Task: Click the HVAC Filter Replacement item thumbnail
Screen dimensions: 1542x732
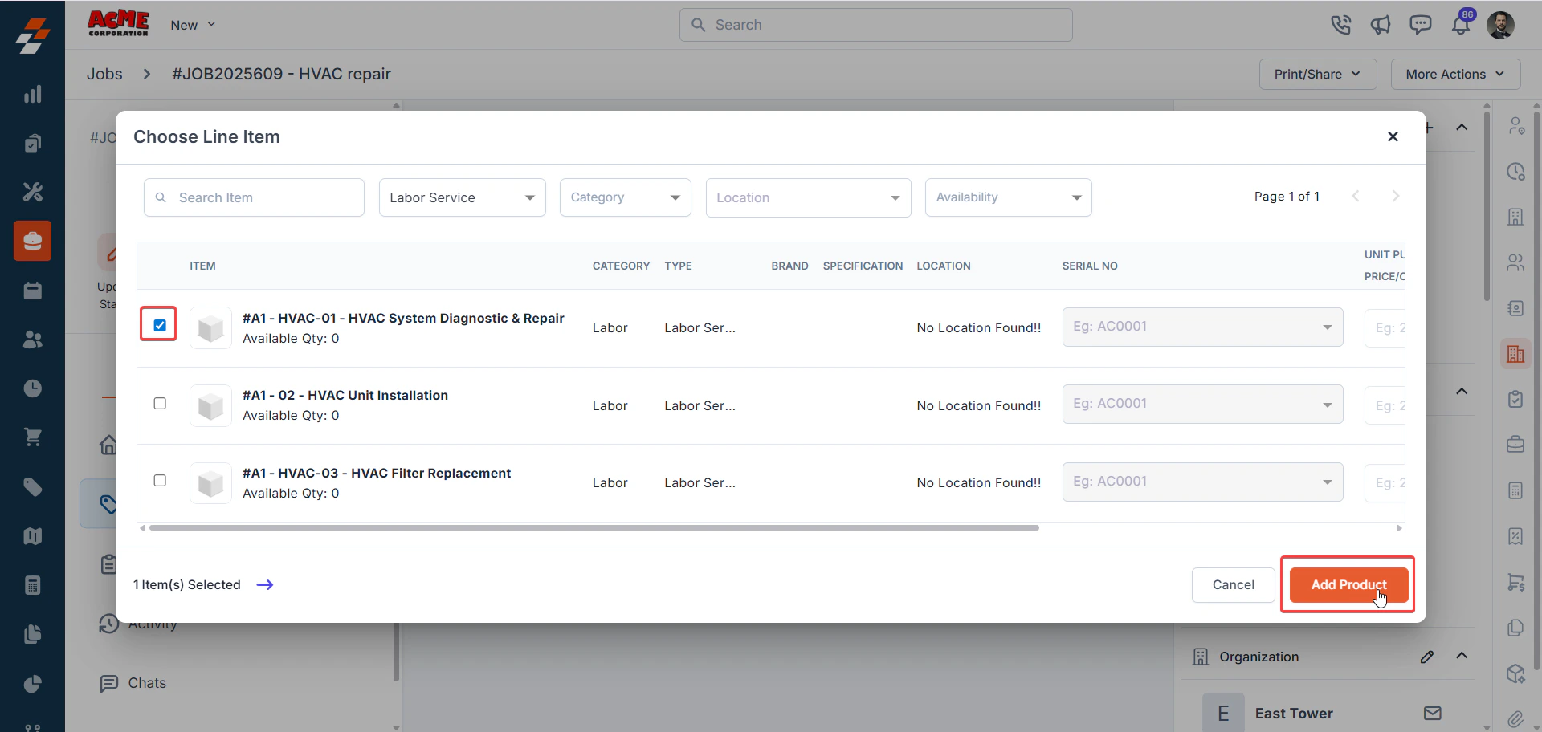Action: (x=210, y=483)
